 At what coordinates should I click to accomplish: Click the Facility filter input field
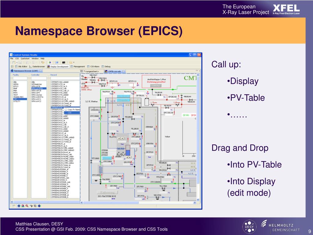click(x=20, y=78)
